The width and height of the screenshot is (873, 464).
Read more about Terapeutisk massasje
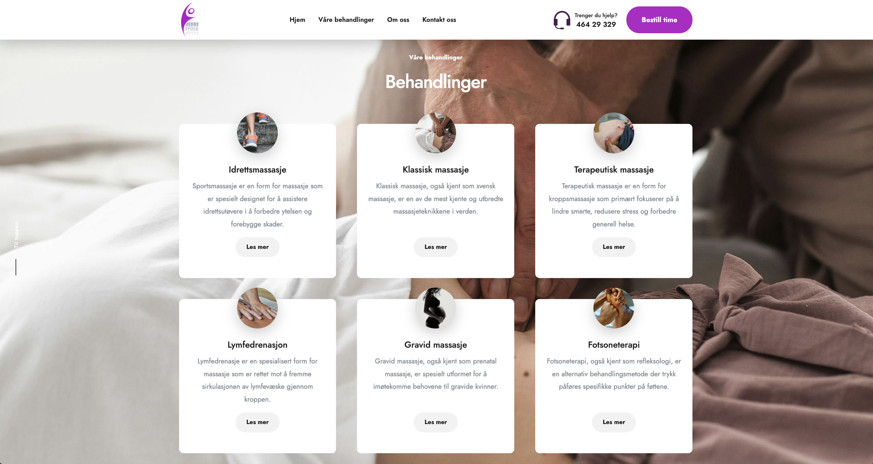(x=614, y=247)
